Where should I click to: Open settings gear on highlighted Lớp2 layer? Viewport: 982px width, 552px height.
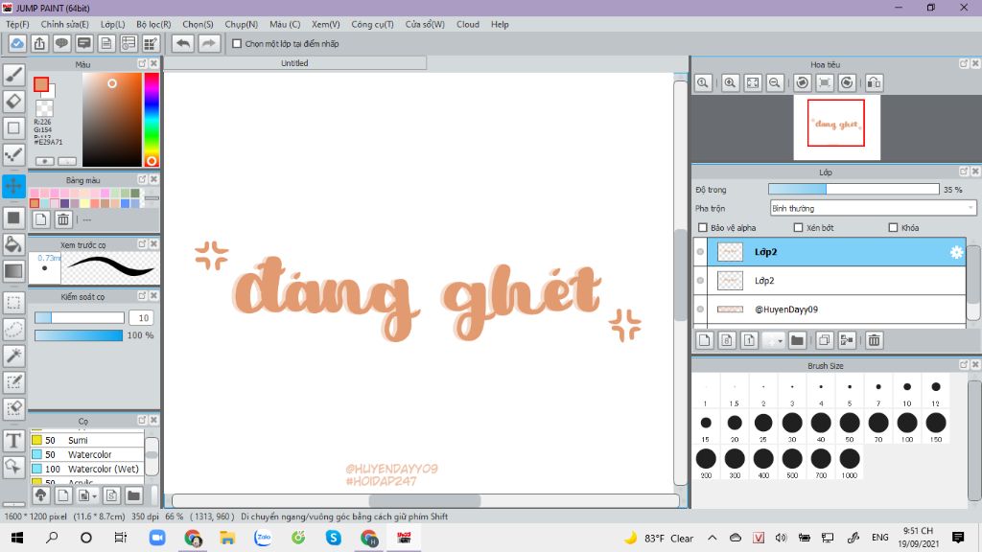point(956,252)
